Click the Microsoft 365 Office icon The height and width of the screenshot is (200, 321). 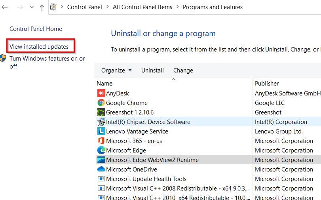coord(101,141)
